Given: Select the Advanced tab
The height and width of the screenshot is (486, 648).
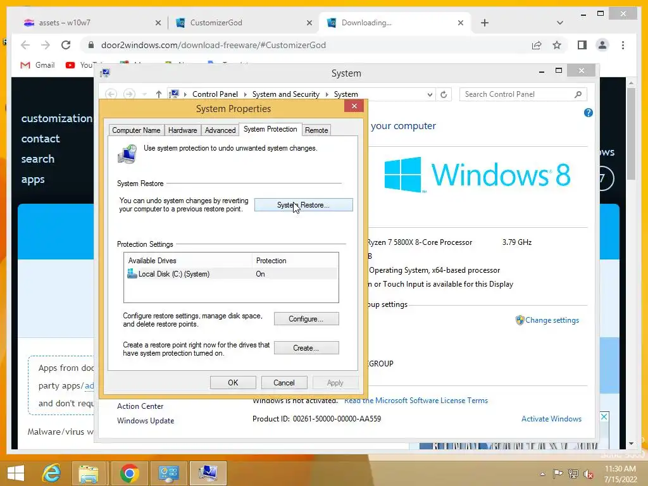Looking at the screenshot, I should click(220, 130).
